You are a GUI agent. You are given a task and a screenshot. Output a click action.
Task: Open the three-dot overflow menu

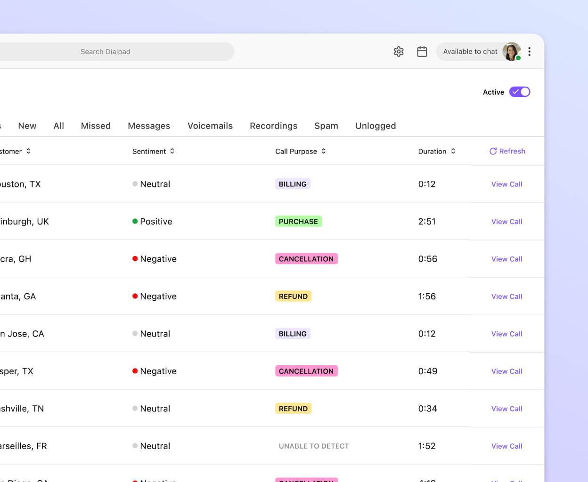pos(530,51)
